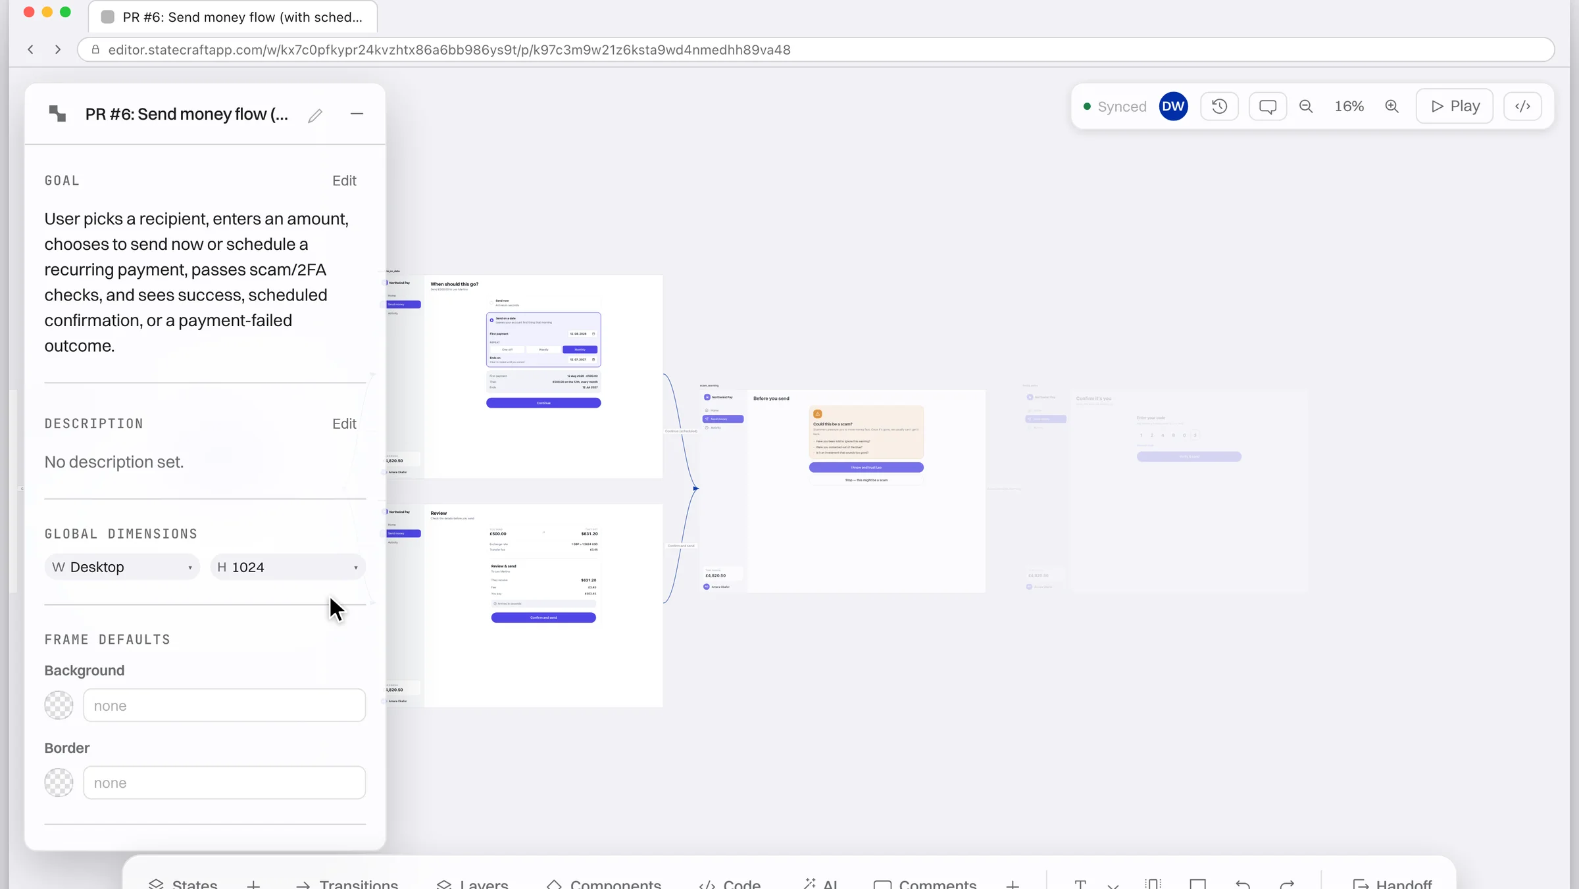Open the W Desktop width dropdown
This screenshot has height=889, width=1579.
click(x=122, y=567)
